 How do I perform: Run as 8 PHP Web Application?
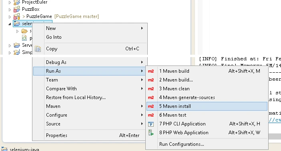[207, 133]
